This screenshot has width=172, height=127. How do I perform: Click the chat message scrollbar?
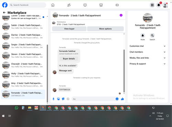pos(124,71)
